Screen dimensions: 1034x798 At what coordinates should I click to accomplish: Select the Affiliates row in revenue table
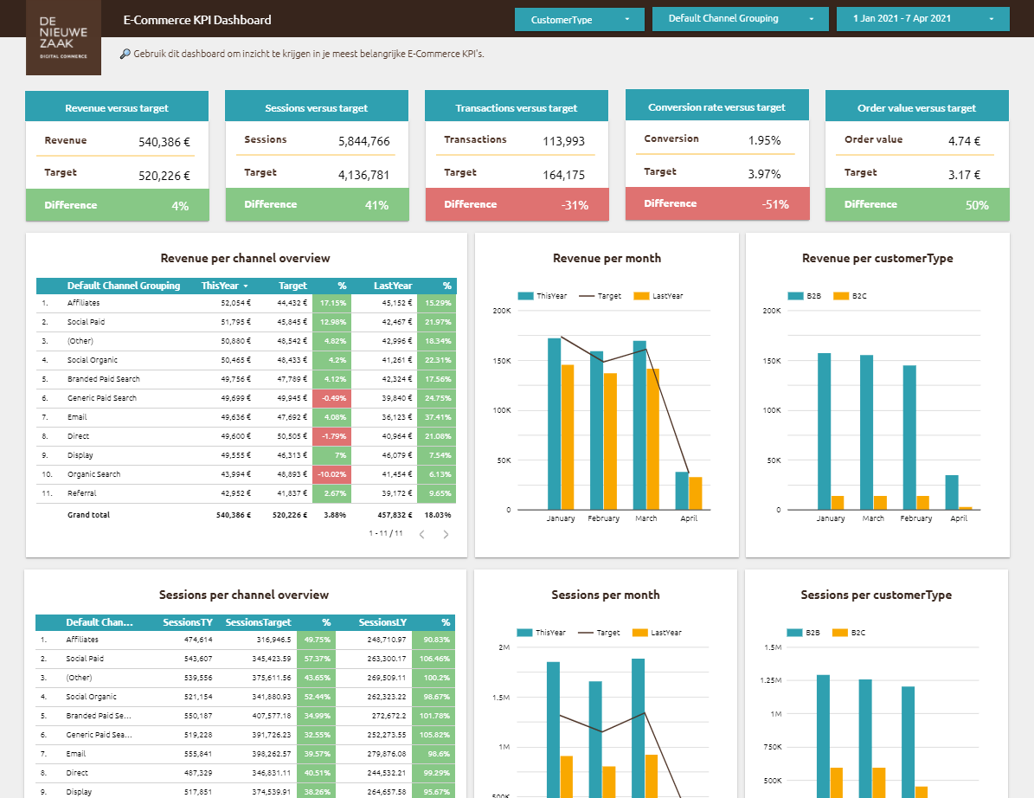(246, 303)
